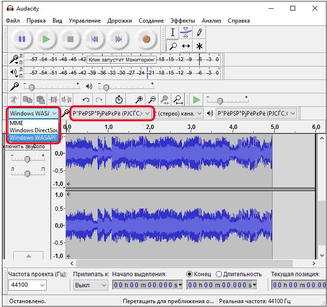Click the Zoom Out magnifier icon

tap(152, 100)
